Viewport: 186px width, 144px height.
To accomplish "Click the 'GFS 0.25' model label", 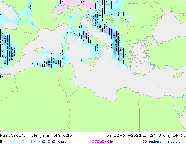I will 62,135.
